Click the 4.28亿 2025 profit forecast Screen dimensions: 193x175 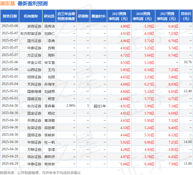(x=125, y=149)
